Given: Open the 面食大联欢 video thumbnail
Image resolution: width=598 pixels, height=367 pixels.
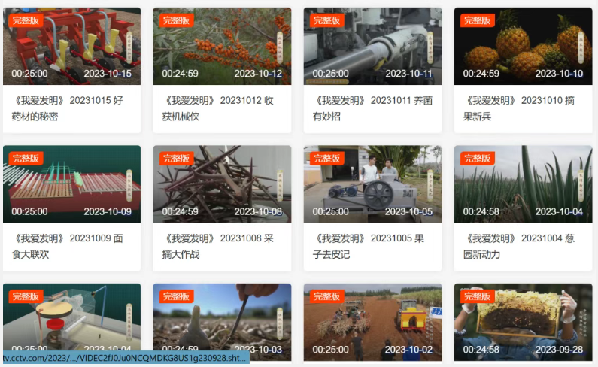Looking at the screenshot, I should pos(71,184).
